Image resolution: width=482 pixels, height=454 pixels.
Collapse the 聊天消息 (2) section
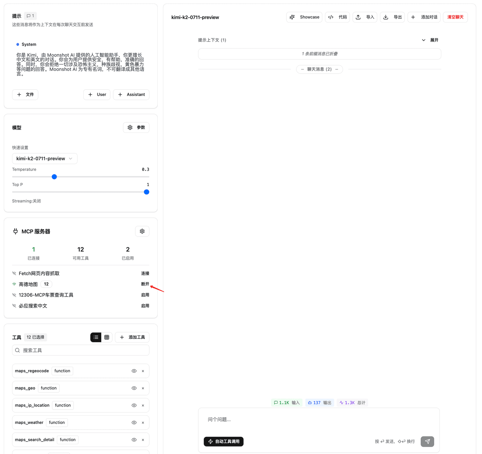[x=319, y=69]
